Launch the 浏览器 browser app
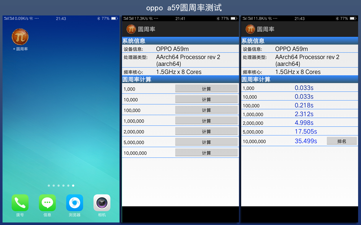The height and width of the screenshot is (225, 361). tap(74, 203)
